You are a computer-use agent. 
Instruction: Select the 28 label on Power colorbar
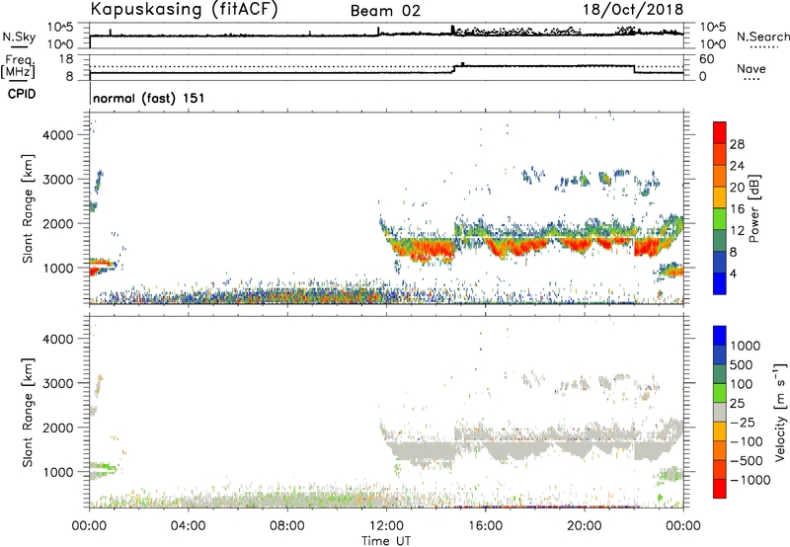pos(737,144)
